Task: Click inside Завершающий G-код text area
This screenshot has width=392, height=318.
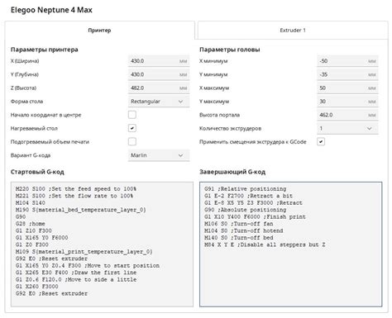Action: click(x=291, y=244)
